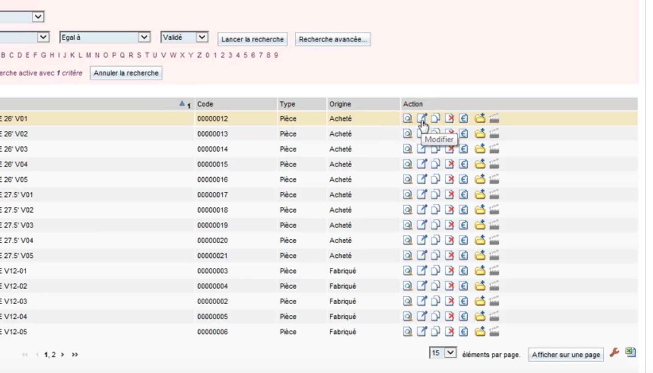
Task: Click 'Afficher sur une page' button
Action: (566, 355)
